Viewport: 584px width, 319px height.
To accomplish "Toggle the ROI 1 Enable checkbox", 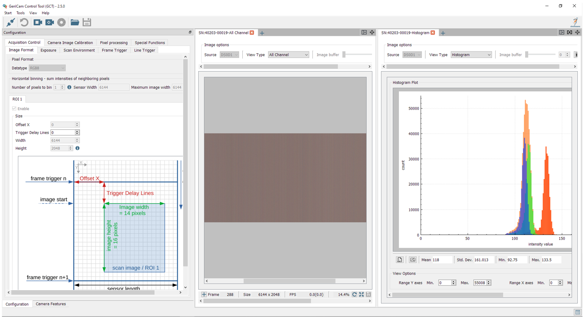I will click(14, 109).
